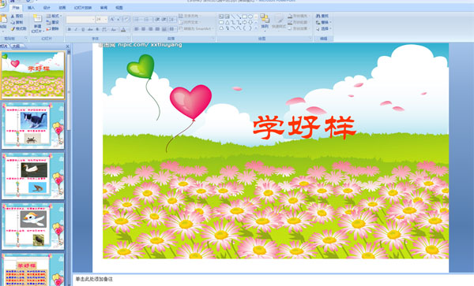Screen dimensions: 474x286
Task: Select slide 1 thumbnail with title 学好样
Action: tap(33, 75)
